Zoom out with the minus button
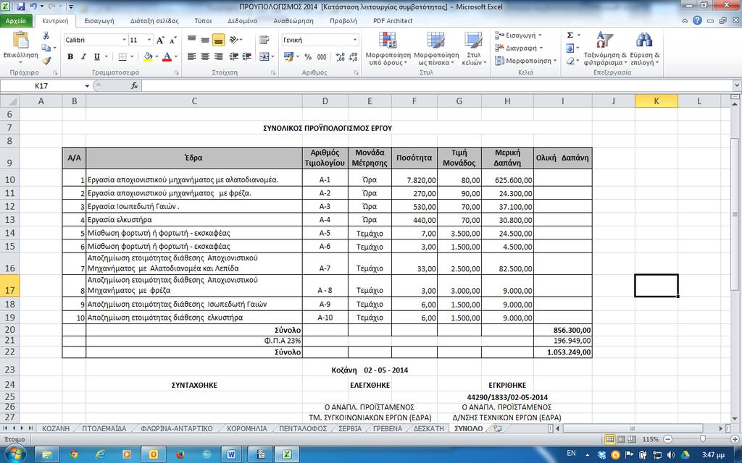Image resolution: width=742 pixels, height=463 pixels. point(667,439)
